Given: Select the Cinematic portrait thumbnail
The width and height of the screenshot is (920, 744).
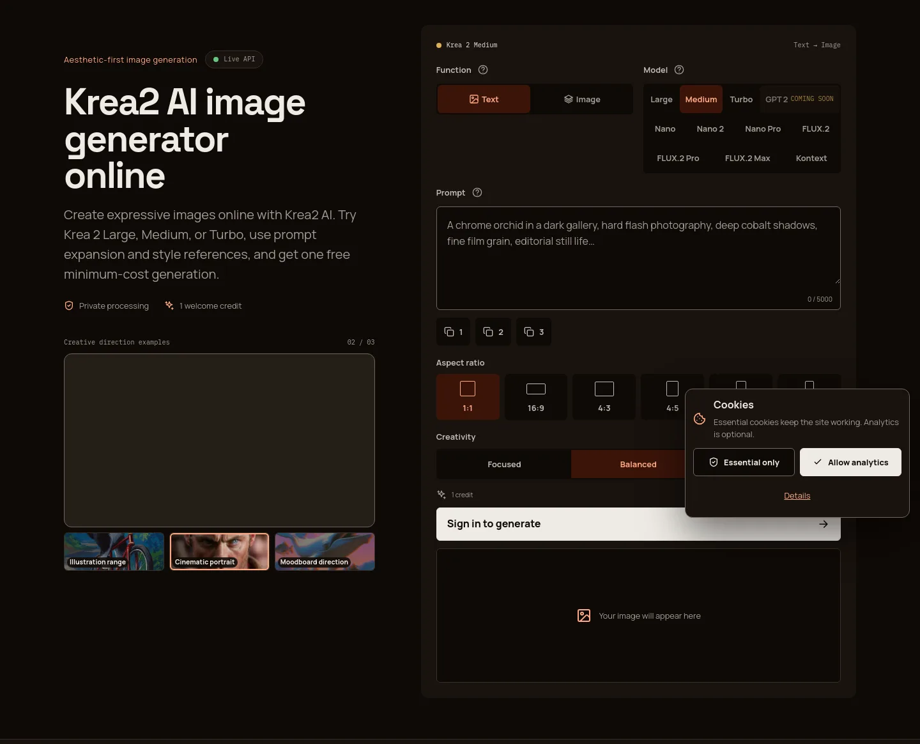Looking at the screenshot, I should click(x=219, y=552).
